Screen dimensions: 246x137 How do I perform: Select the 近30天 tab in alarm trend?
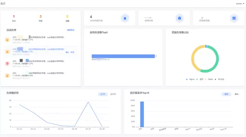click(x=113, y=94)
